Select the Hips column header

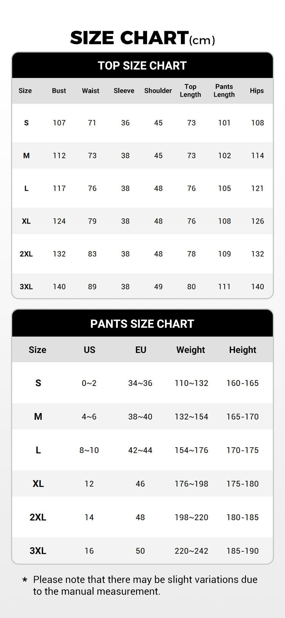coord(257,91)
